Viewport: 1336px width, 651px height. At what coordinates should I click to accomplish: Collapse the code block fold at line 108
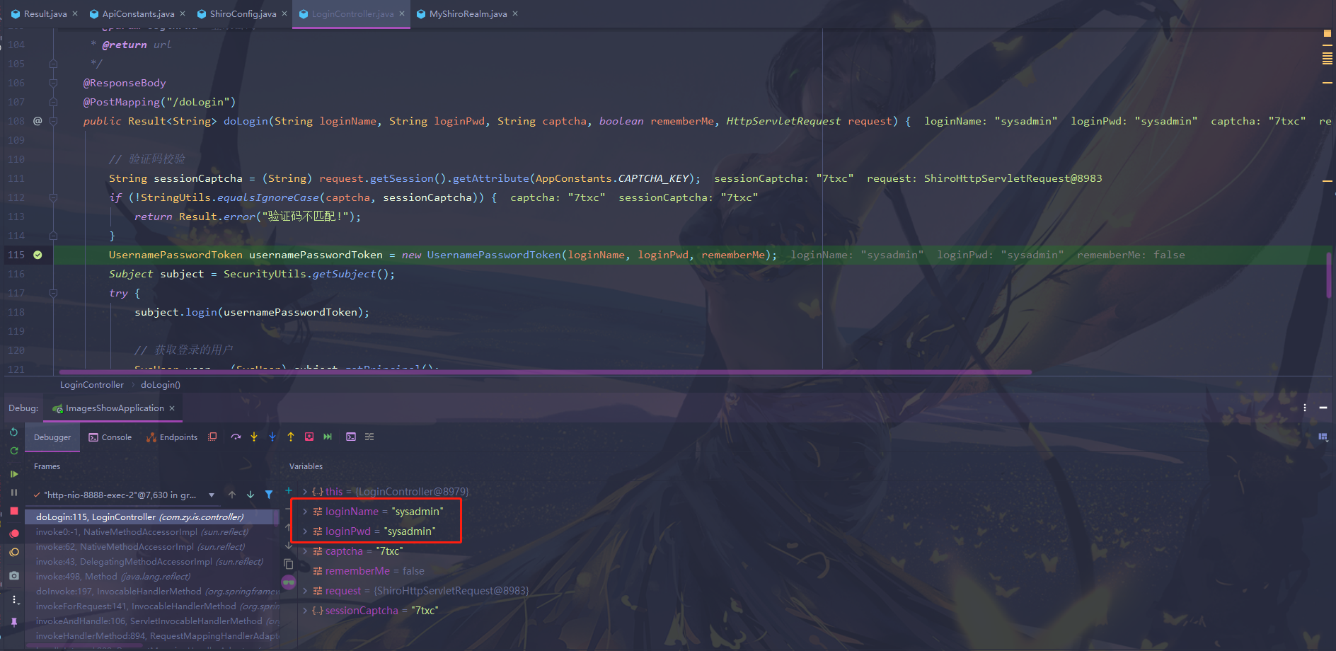[x=53, y=121]
